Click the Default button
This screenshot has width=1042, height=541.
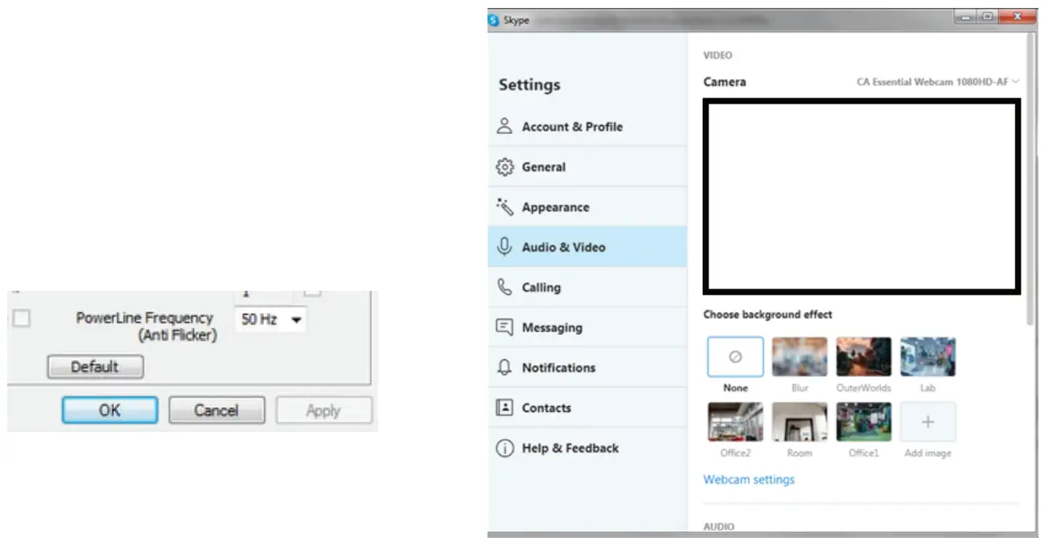pos(95,367)
